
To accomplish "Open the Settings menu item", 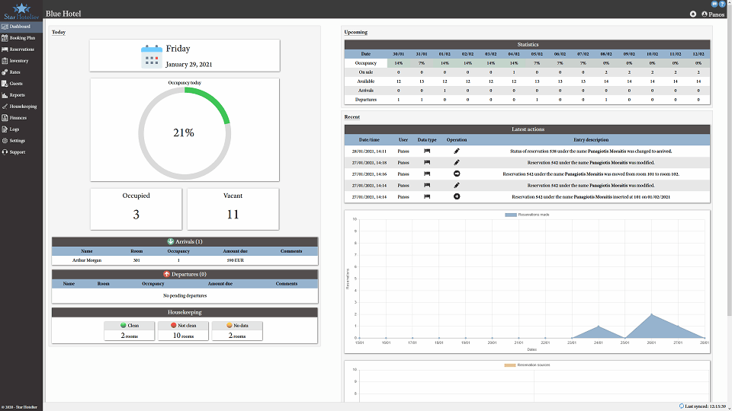I will [x=17, y=141].
